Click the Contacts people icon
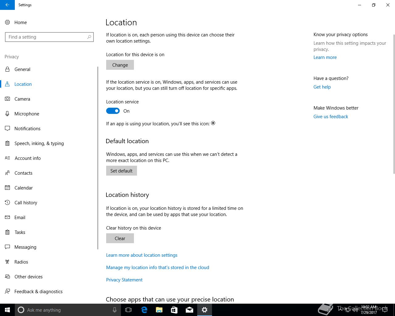The image size is (395, 316). [7, 173]
